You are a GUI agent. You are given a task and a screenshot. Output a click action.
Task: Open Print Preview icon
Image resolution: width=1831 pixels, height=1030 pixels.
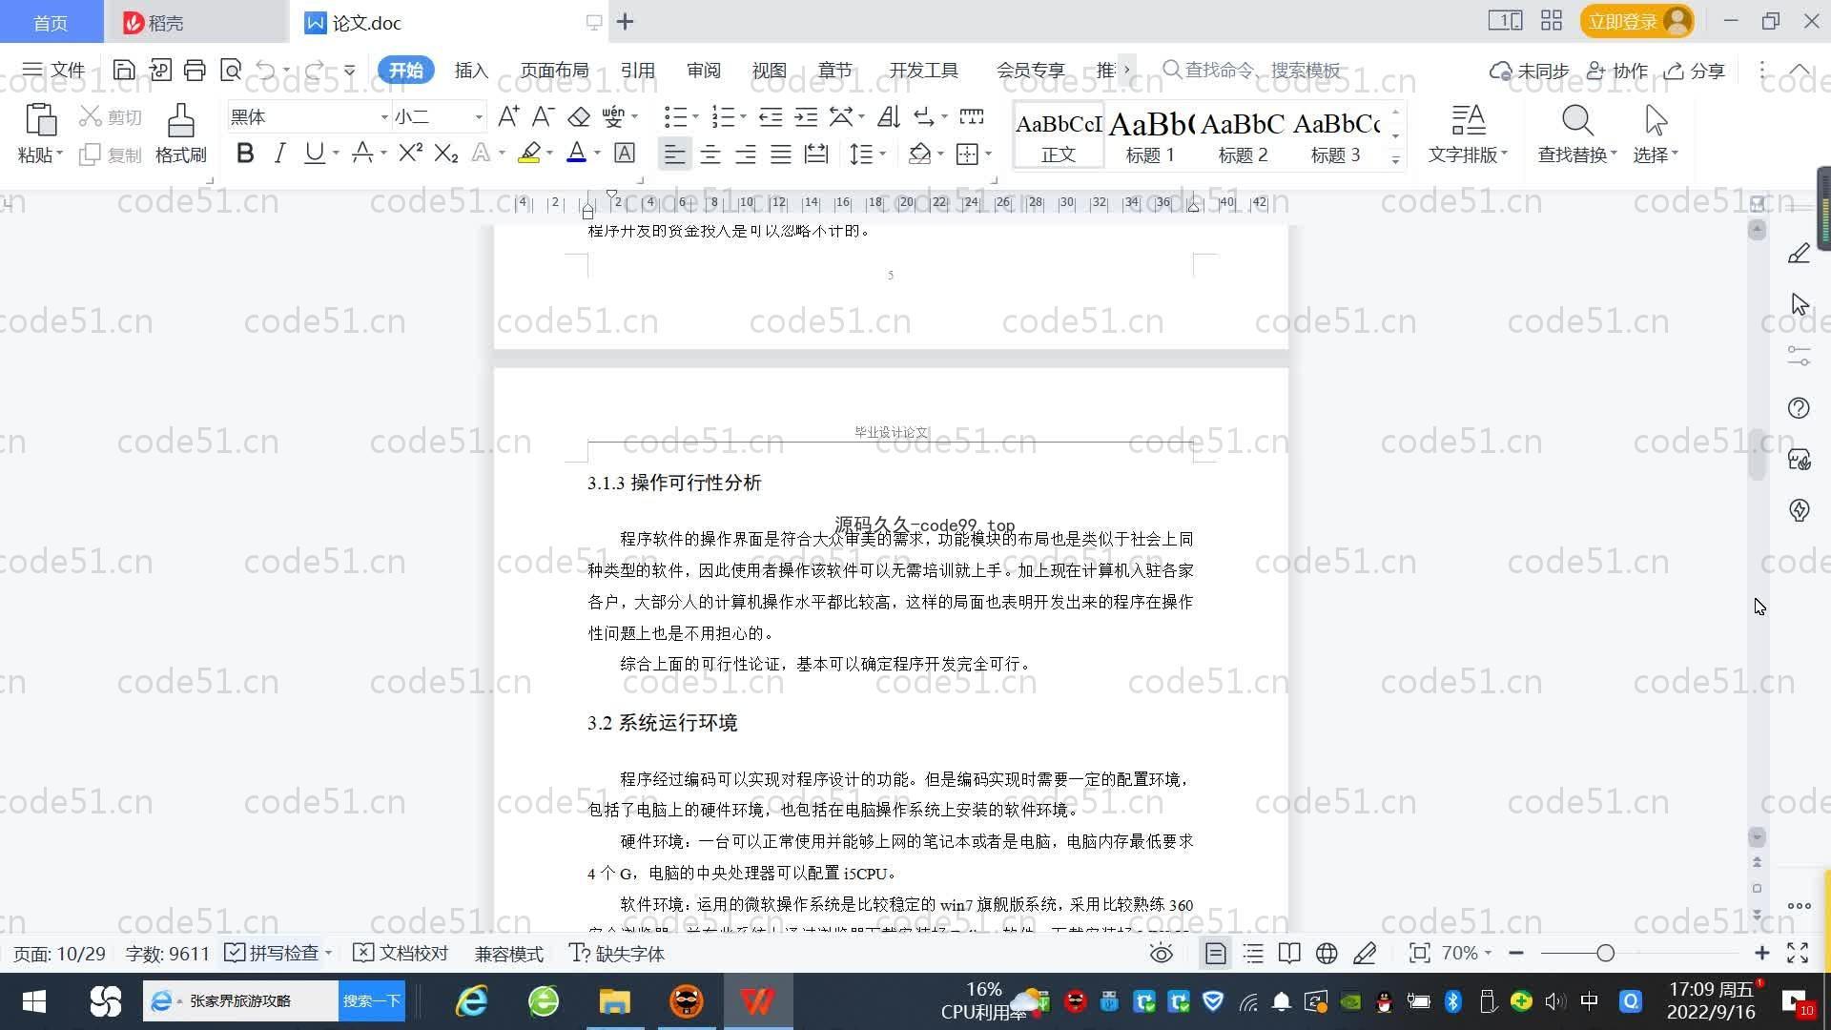click(231, 70)
